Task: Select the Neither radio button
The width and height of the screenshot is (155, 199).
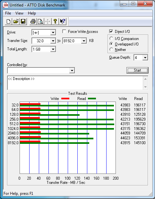Action: point(111,49)
